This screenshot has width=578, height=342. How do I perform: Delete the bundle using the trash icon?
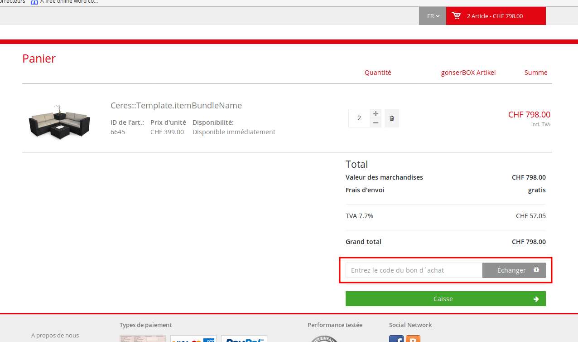pyautogui.click(x=391, y=118)
